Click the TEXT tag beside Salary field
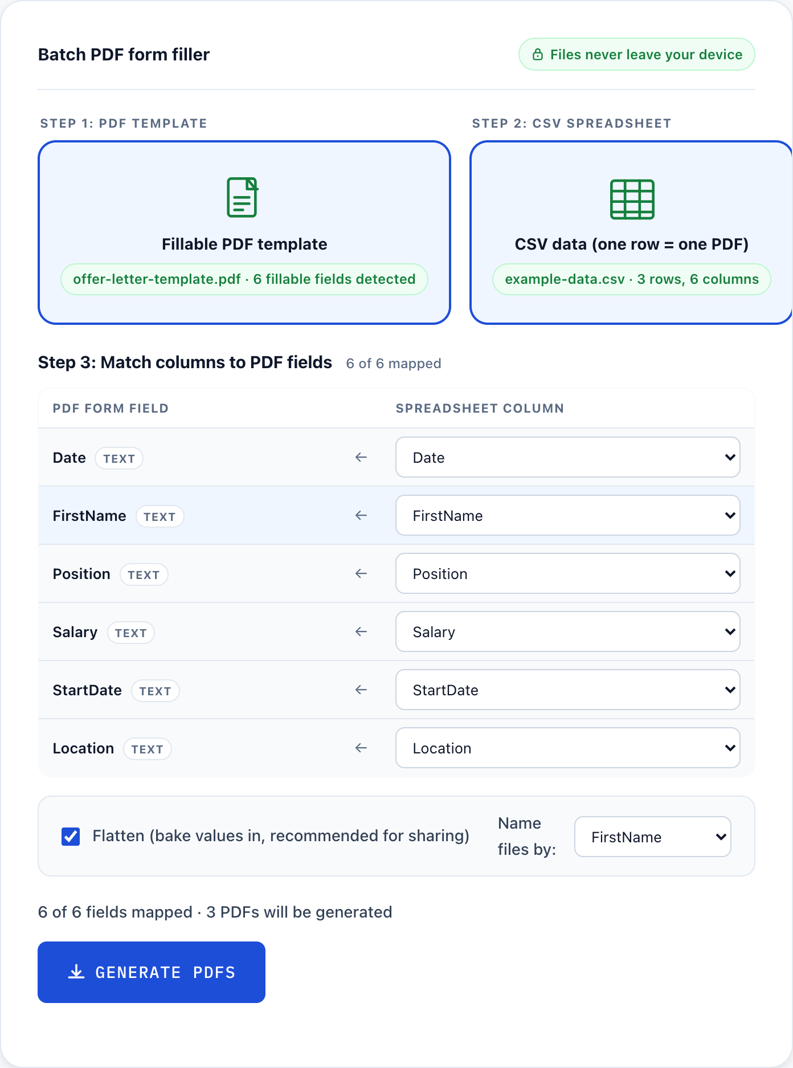 click(131, 633)
